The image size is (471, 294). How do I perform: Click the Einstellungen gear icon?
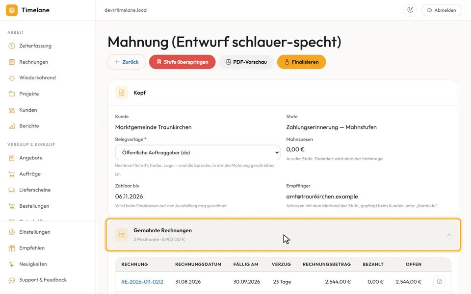click(x=12, y=232)
